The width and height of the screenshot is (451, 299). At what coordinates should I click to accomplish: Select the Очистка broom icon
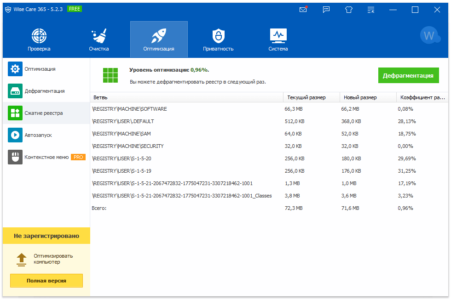pos(99,33)
